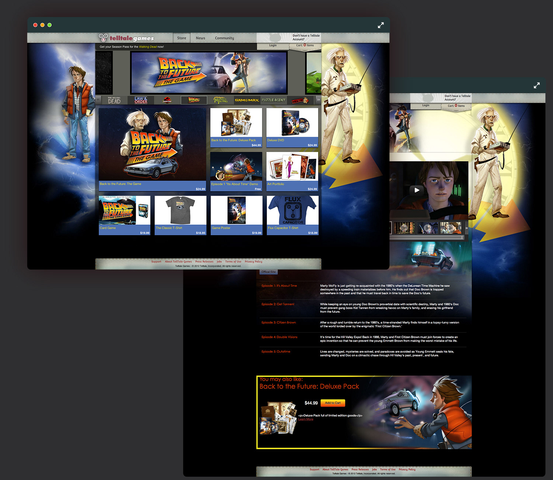Open Episode 4: Double Visions link
The width and height of the screenshot is (553, 480).
279,337
